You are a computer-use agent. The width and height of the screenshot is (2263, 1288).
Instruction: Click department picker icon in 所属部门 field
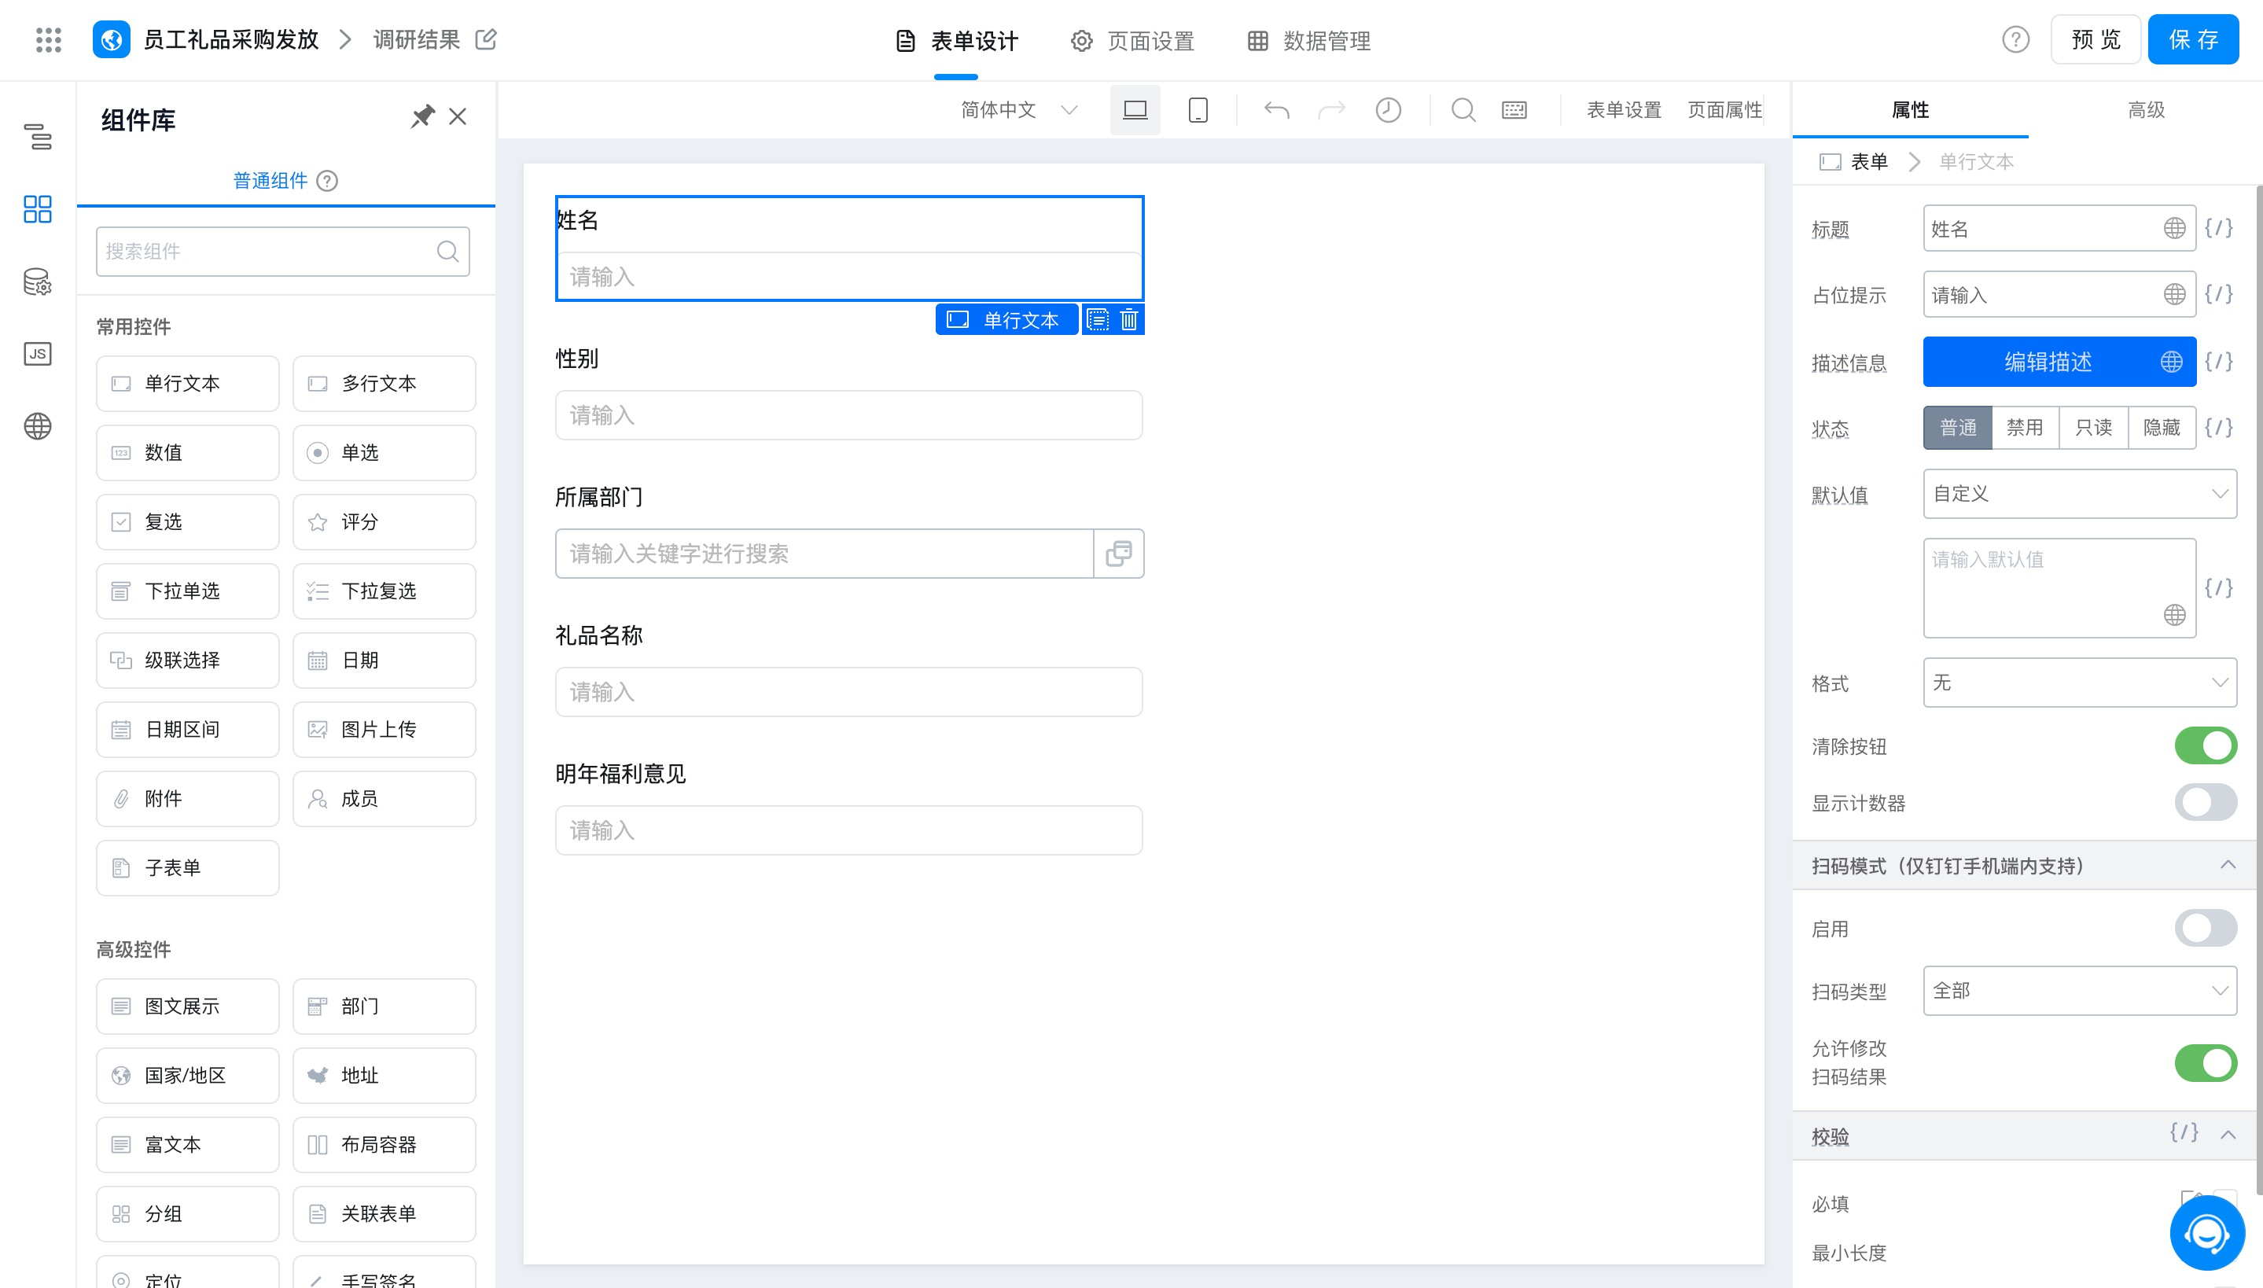click(x=1118, y=554)
